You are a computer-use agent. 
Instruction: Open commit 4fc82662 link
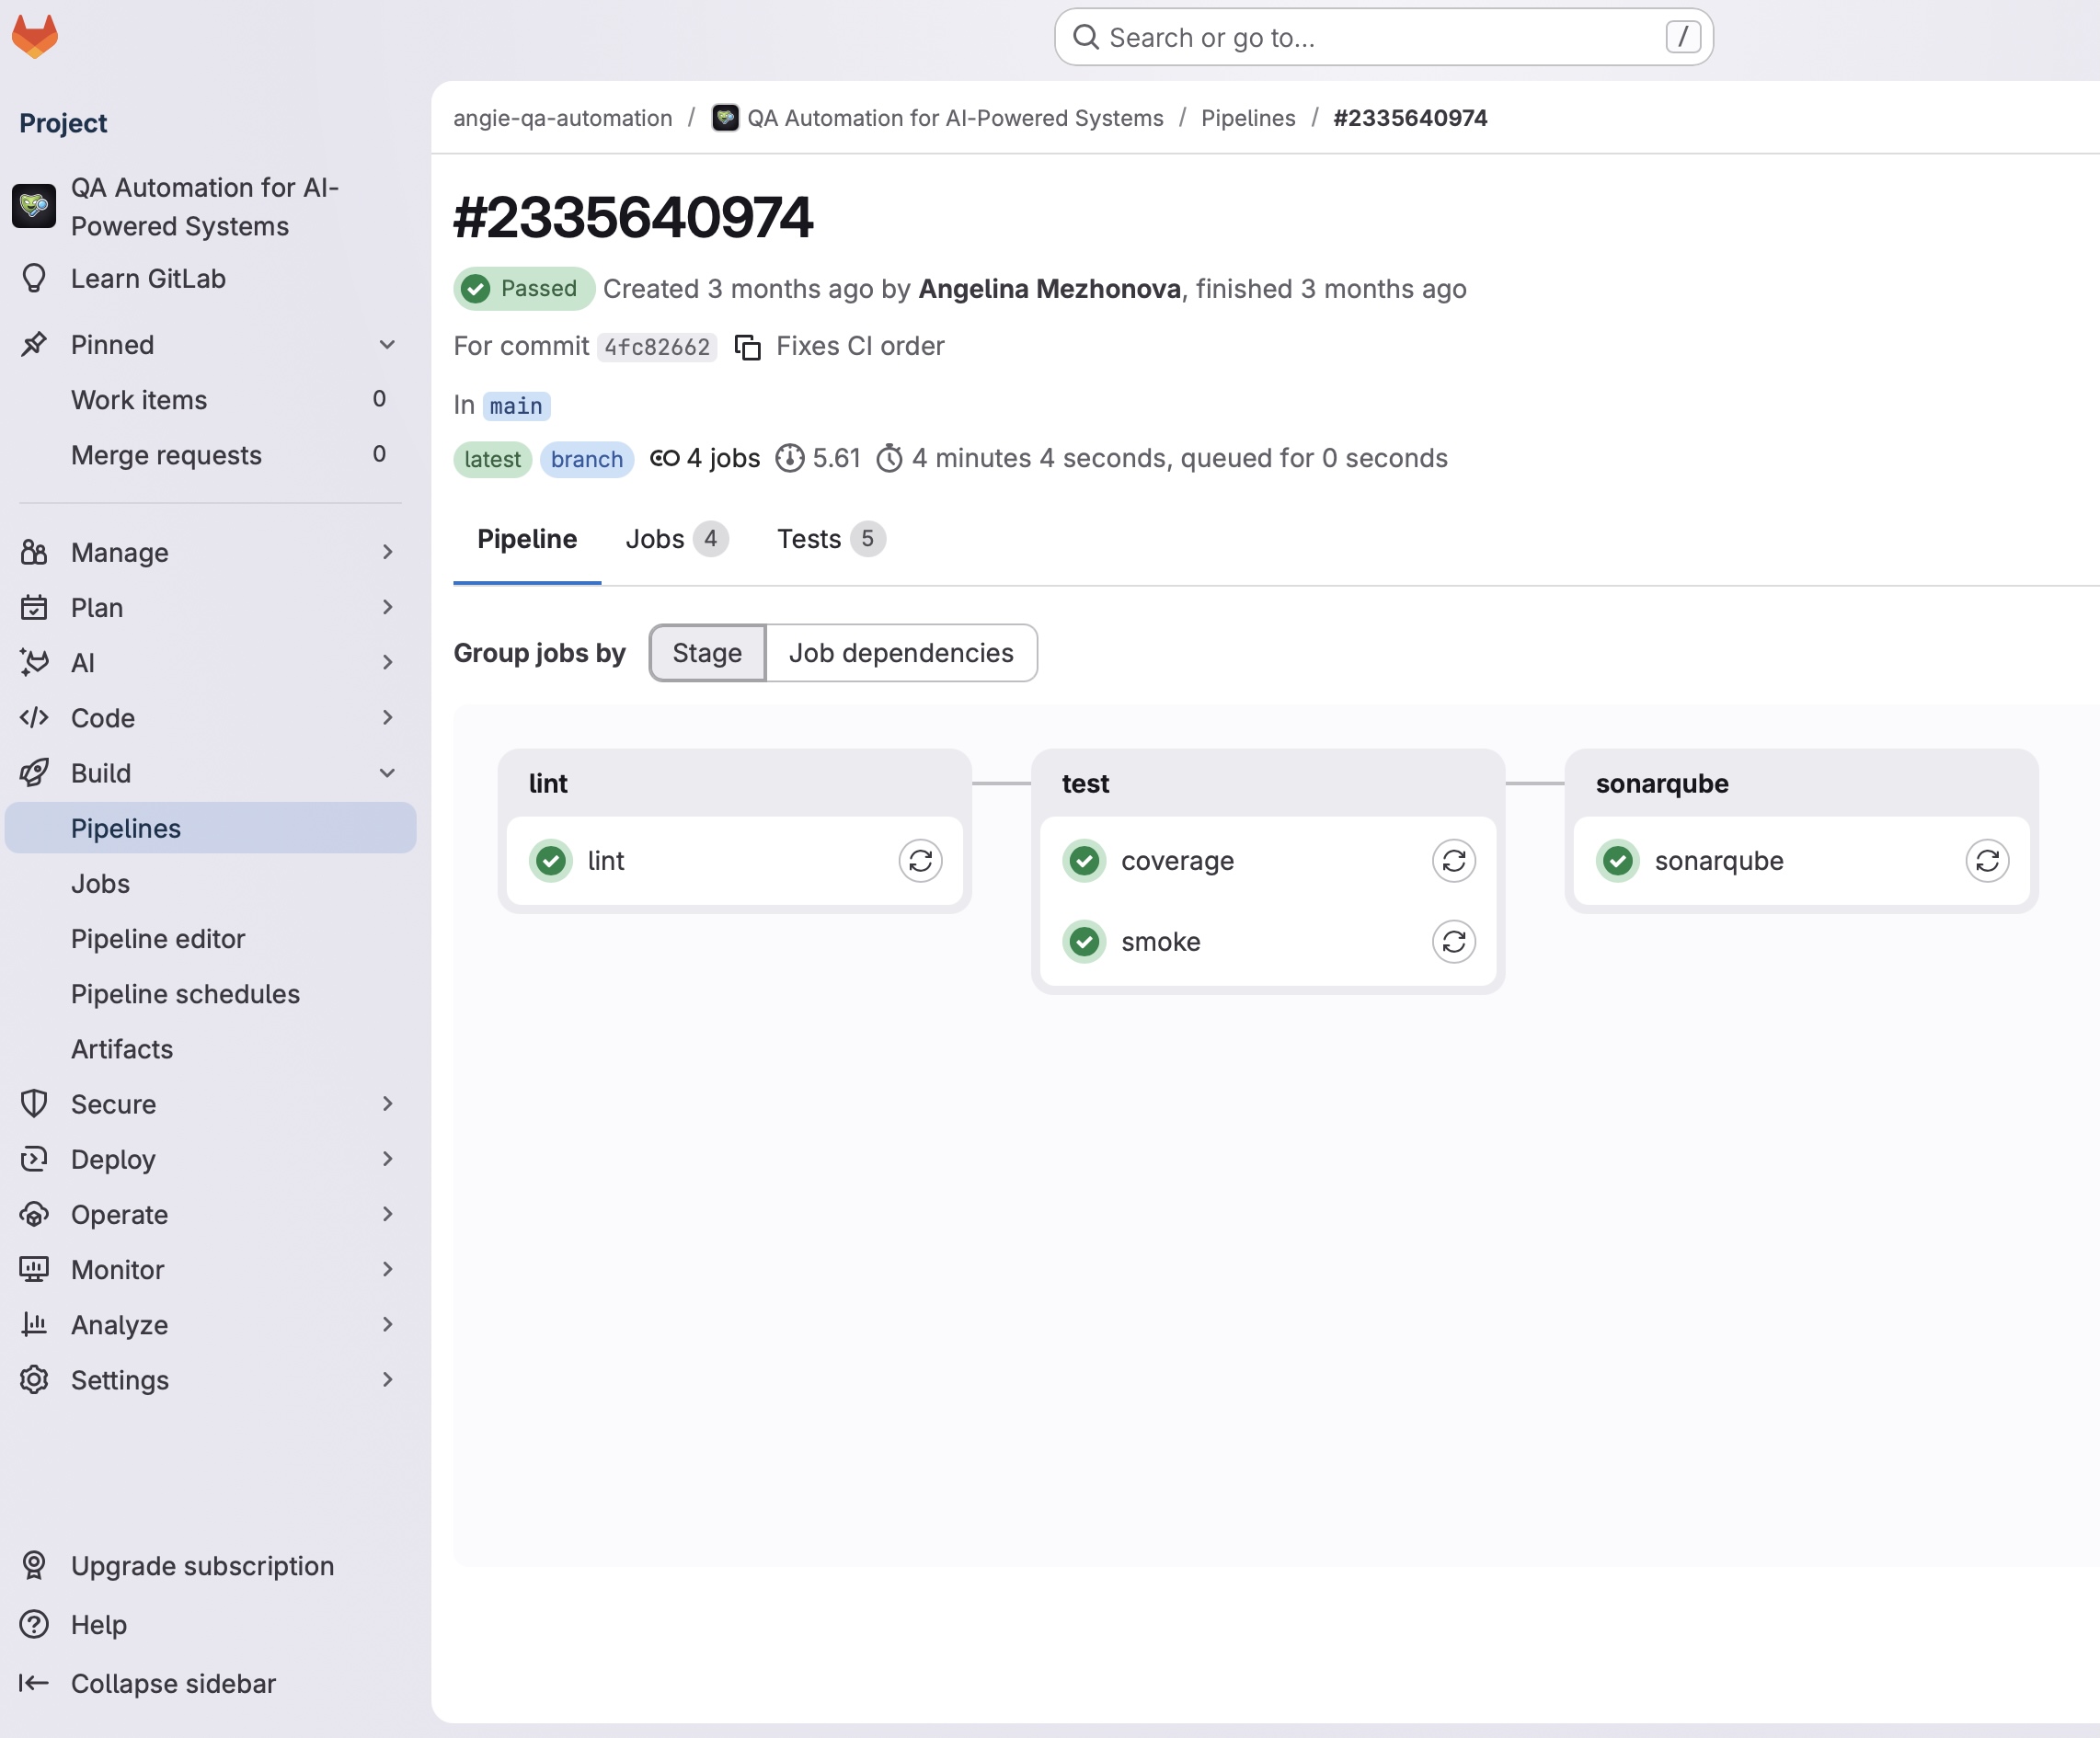657,347
